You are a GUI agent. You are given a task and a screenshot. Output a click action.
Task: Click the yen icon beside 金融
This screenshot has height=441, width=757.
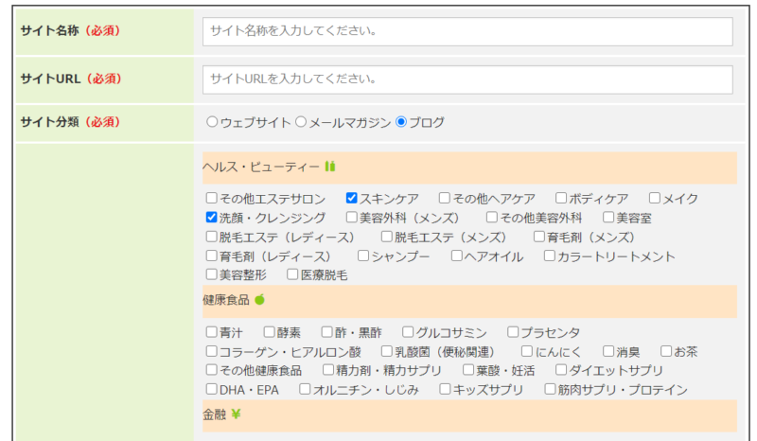(236, 414)
